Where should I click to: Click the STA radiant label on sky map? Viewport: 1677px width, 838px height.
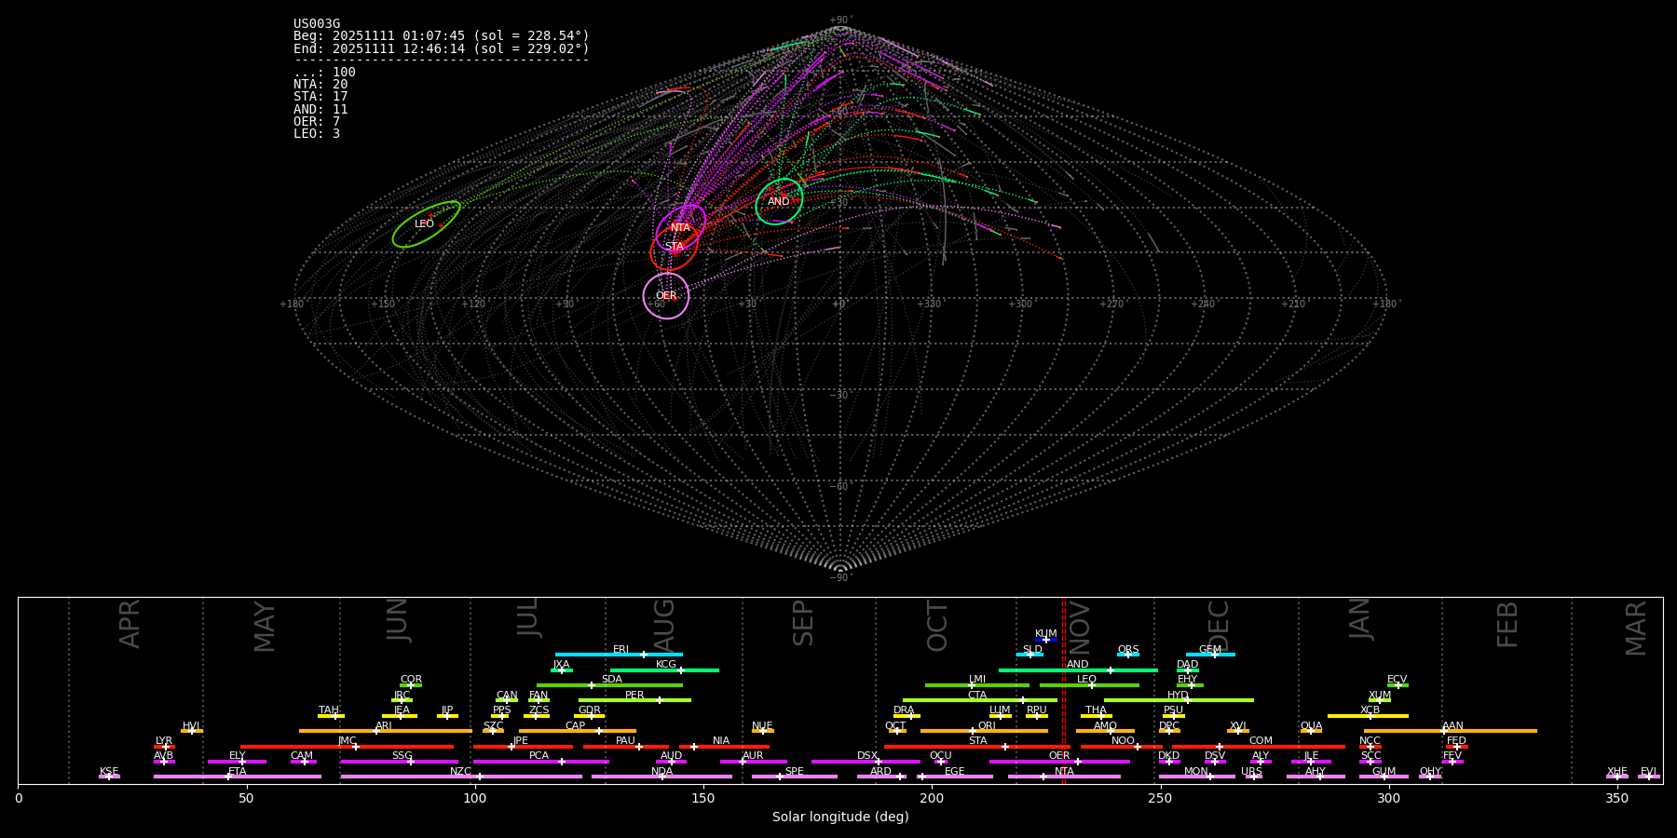(x=675, y=247)
